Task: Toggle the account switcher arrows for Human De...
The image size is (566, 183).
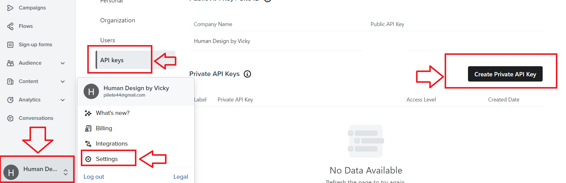Action: pos(65,172)
